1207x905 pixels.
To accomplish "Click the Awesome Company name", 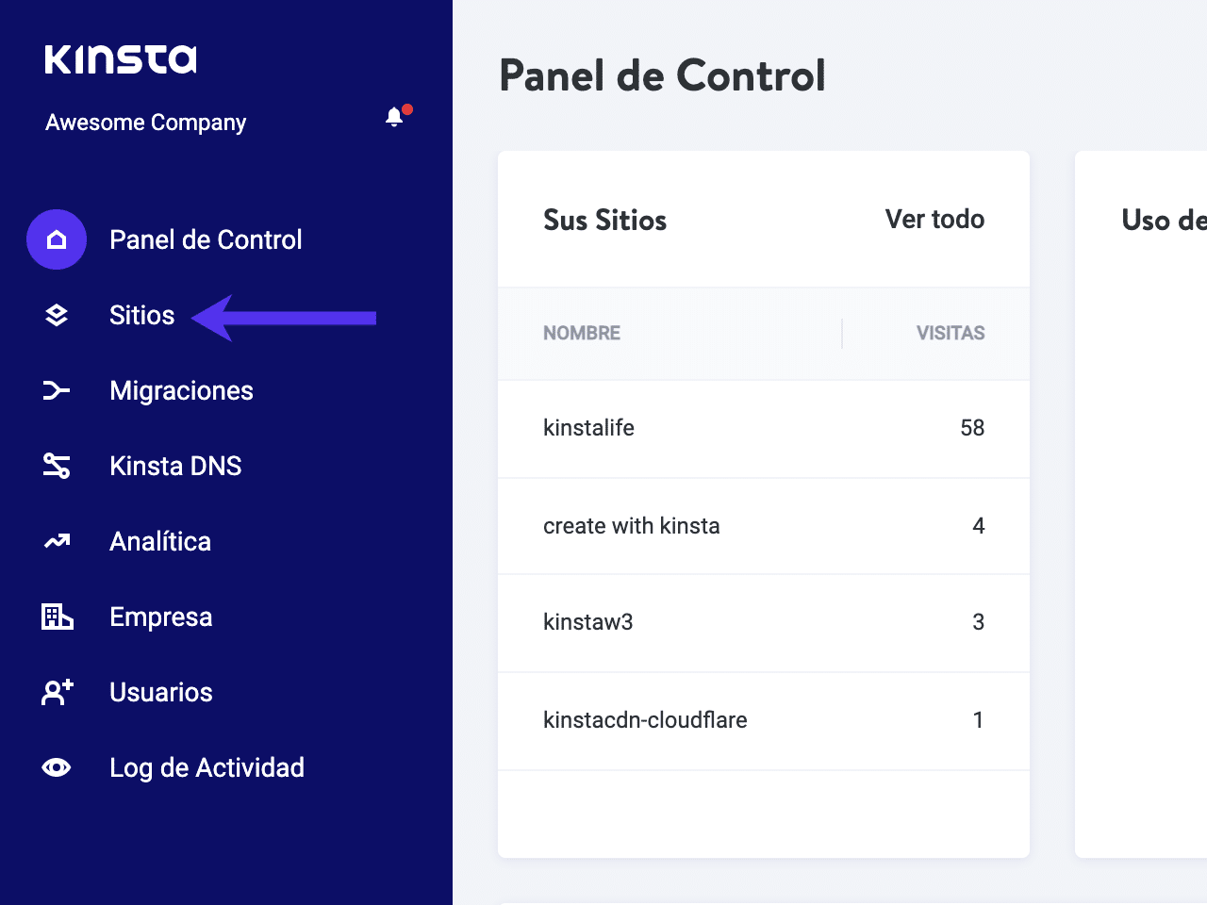I will 146,123.
